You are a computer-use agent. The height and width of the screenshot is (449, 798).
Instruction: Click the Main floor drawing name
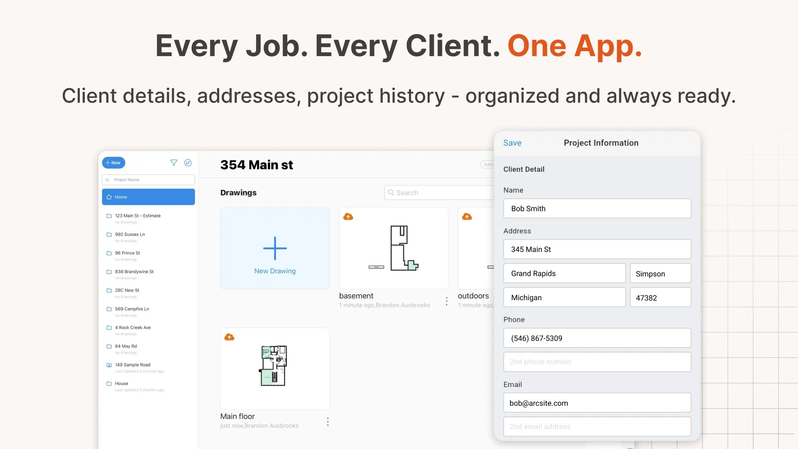pos(237,417)
